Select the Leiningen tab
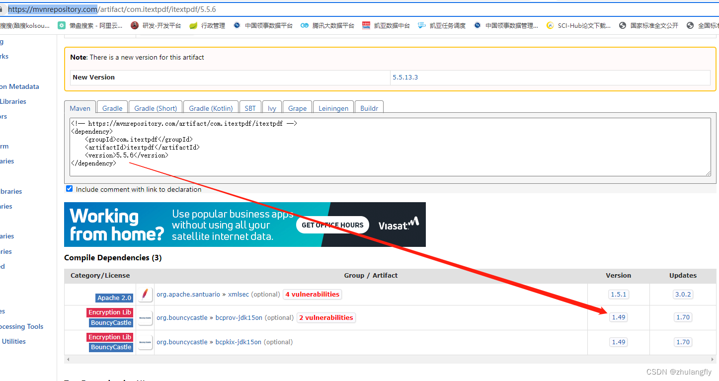This screenshot has height=381, width=719. (x=333, y=108)
